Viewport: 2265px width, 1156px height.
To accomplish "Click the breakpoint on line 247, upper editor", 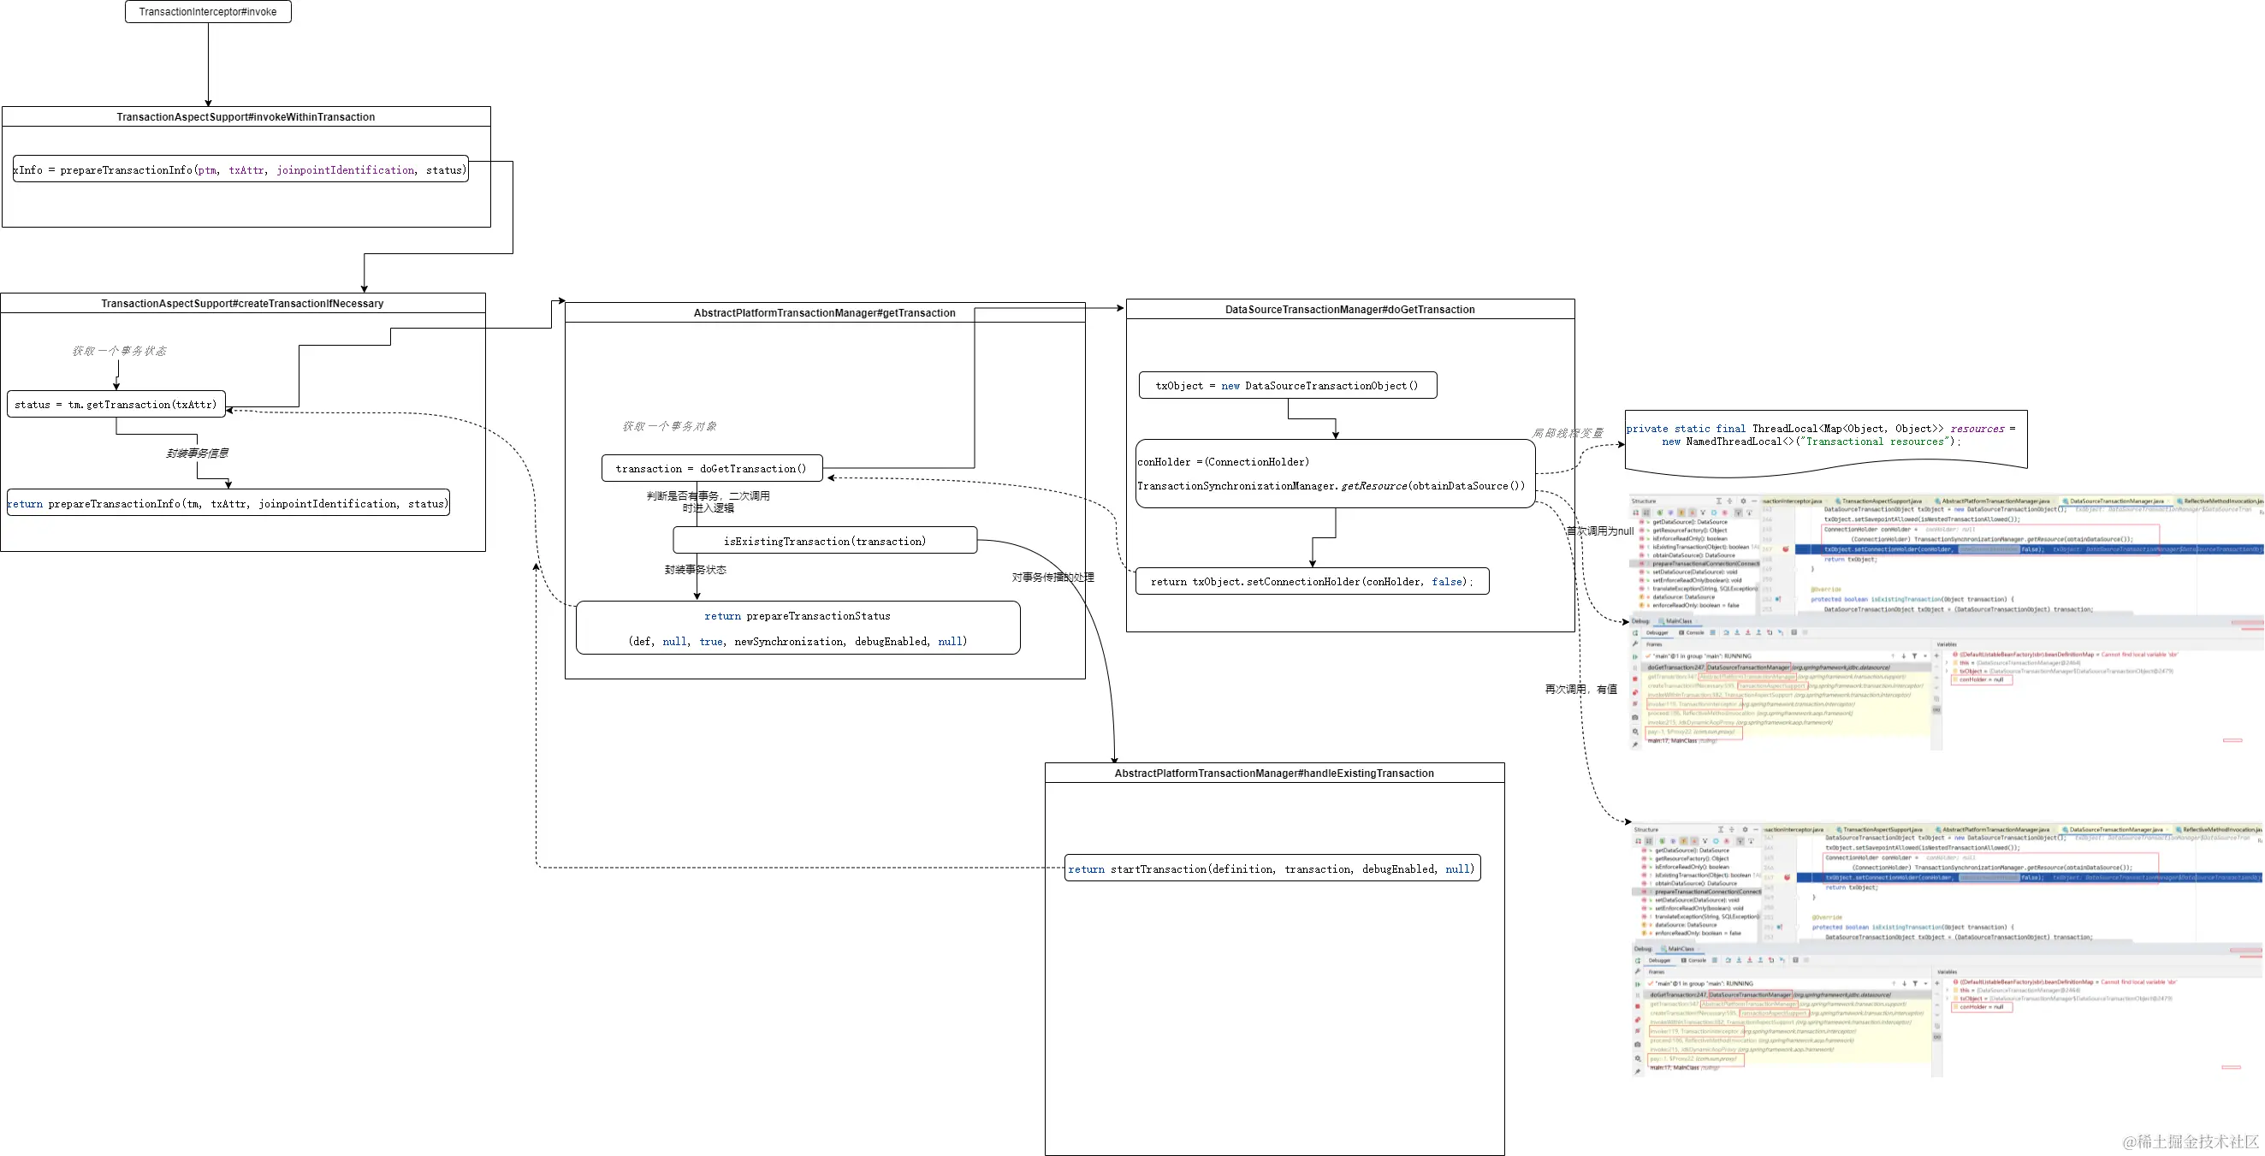I will 1787,549.
